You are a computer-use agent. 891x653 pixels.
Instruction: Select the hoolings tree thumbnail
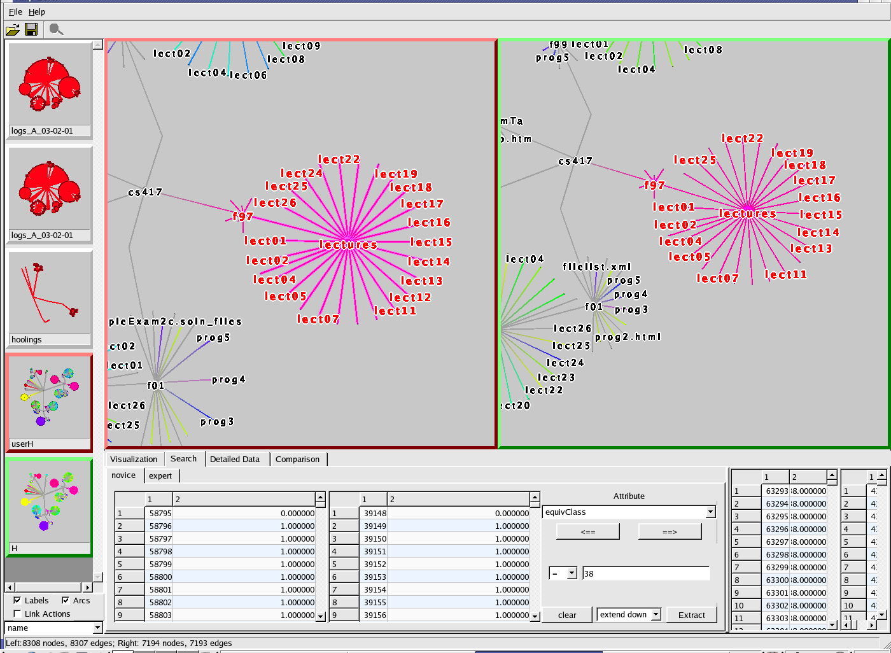[49, 293]
